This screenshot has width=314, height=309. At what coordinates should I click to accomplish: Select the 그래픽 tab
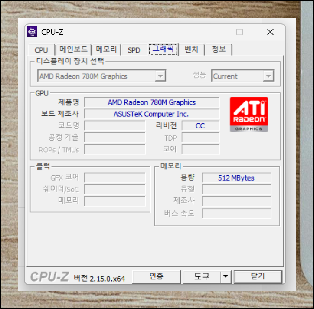(163, 49)
